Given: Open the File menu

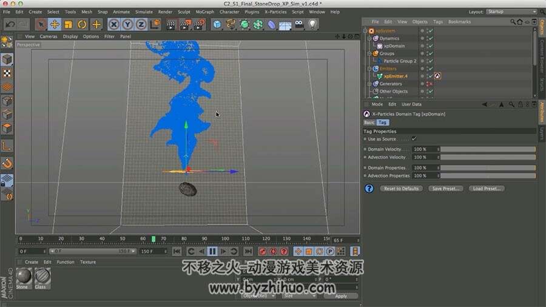Looking at the screenshot, I should (6, 12).
